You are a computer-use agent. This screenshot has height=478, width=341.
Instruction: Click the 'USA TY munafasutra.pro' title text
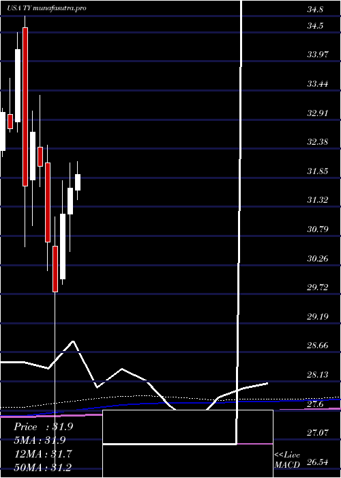(47, 8)
